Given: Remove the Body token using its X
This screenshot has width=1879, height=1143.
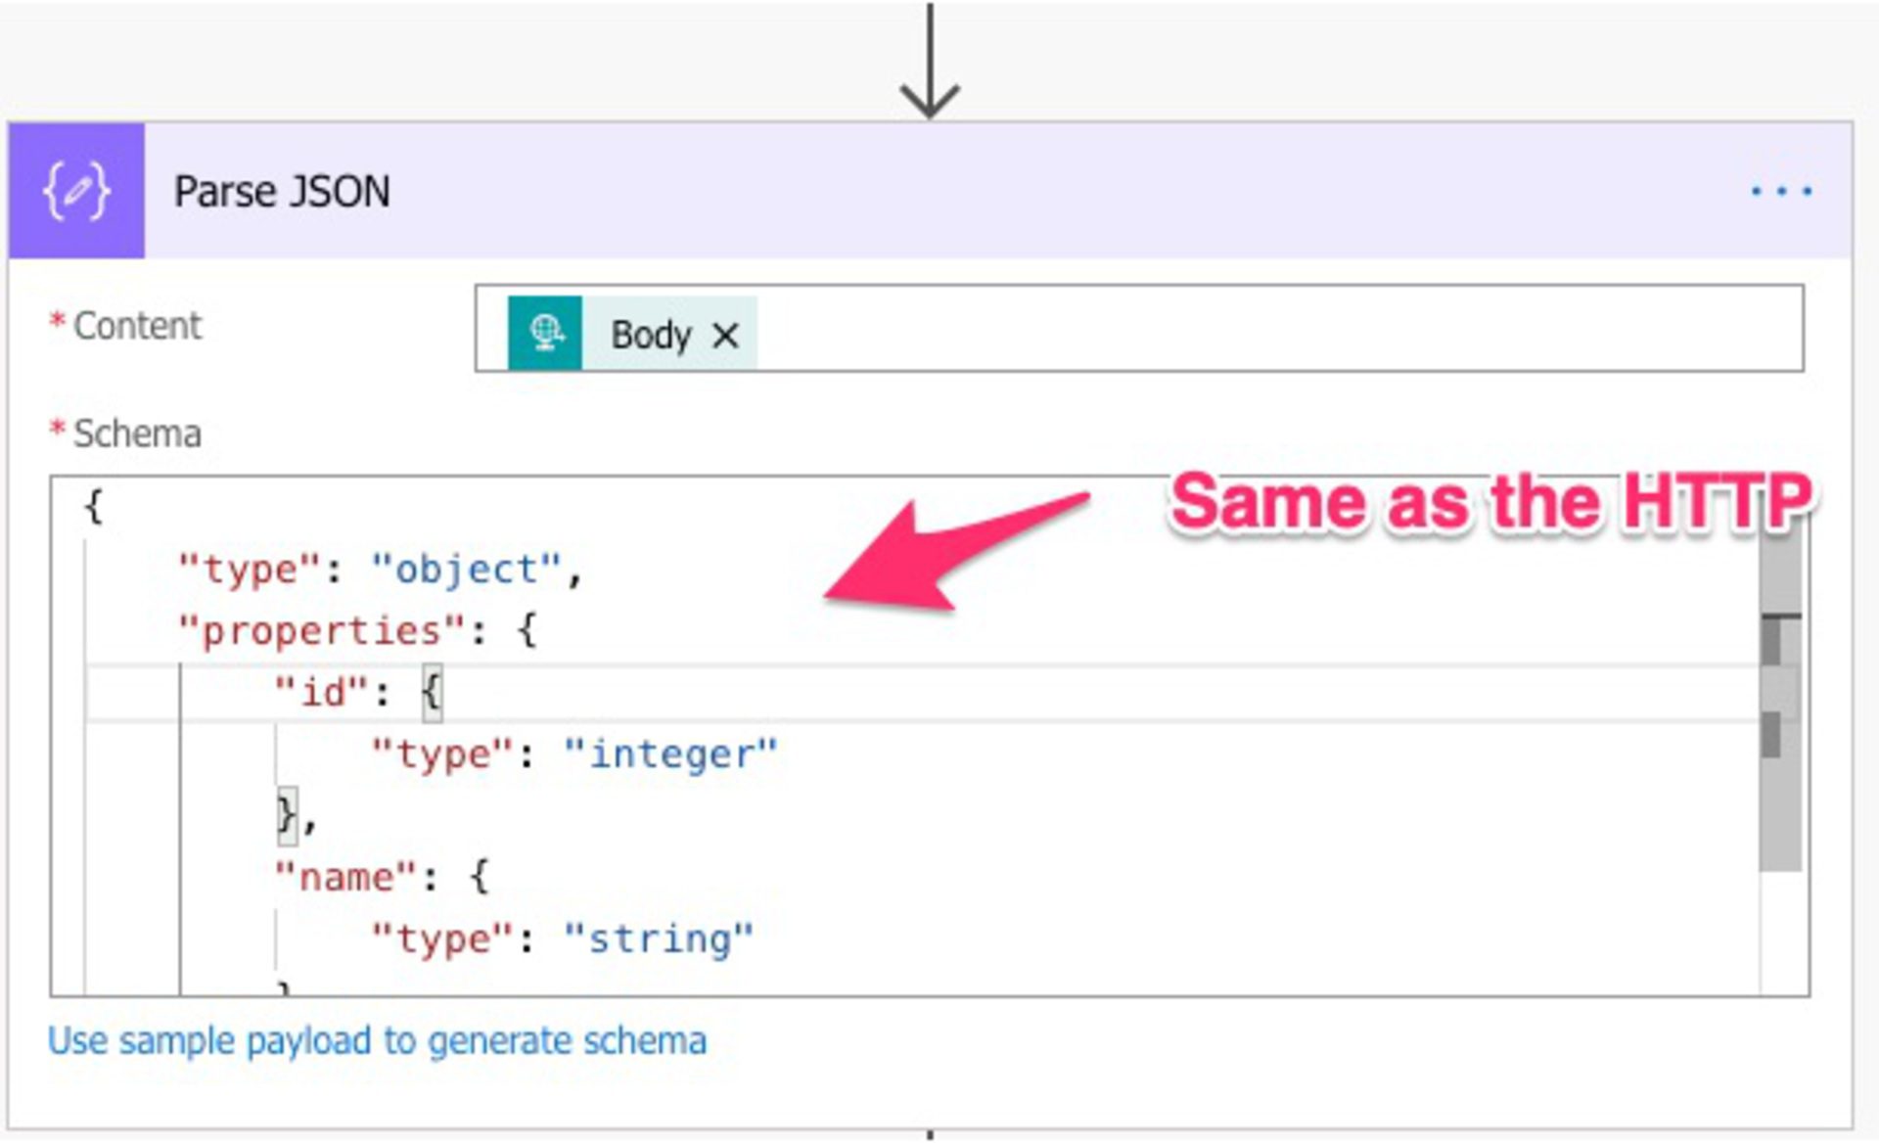Looking at the screenshot, I should [725, 335].
